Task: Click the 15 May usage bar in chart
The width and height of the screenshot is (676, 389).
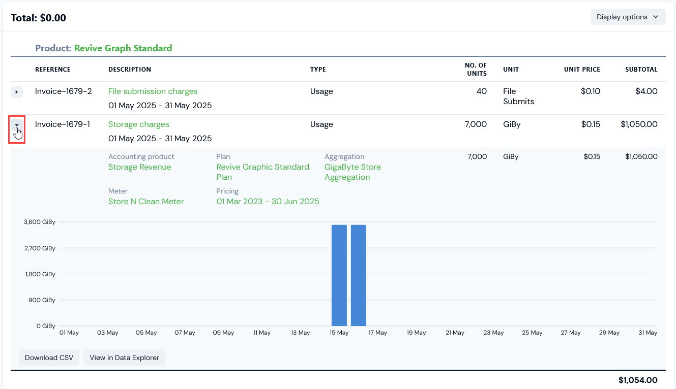Action: tap(339, 275)
